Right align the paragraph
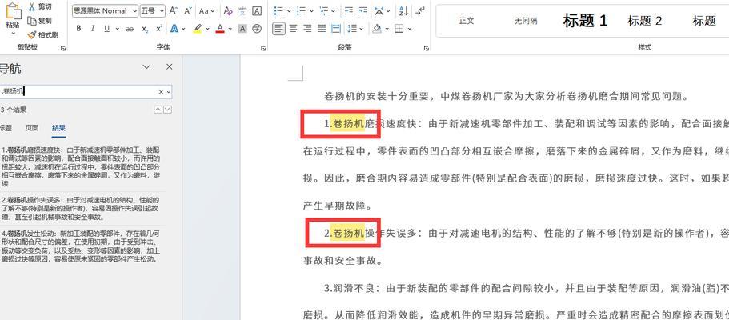The image size is (729, 320). point(307,29)
